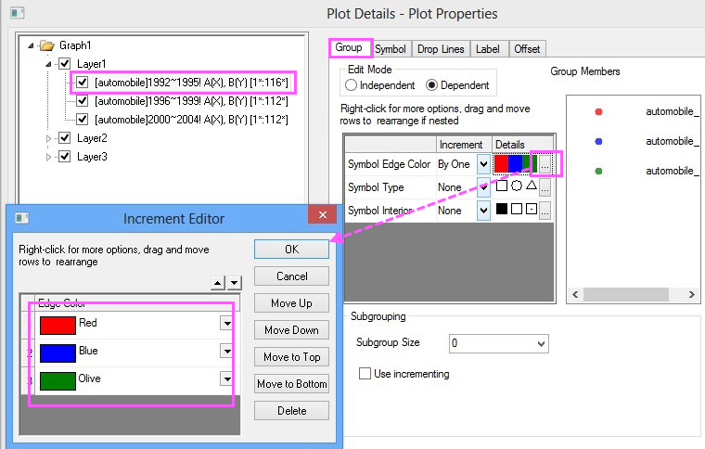Uncheck the automobile 1996~1999 plot checkbox
The image size is (705, 449).
[x=82, y=101]
